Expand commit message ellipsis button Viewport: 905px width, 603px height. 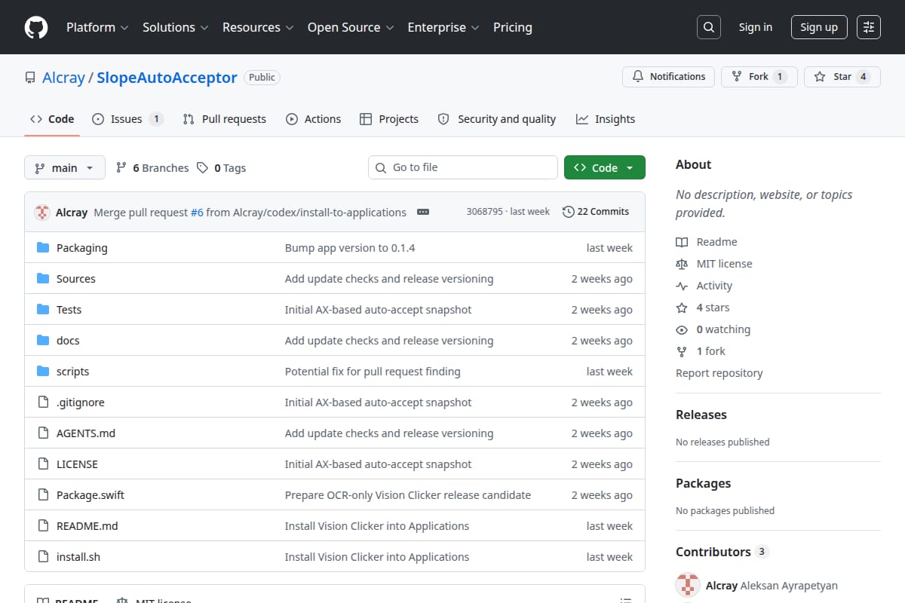click(423, 213)
